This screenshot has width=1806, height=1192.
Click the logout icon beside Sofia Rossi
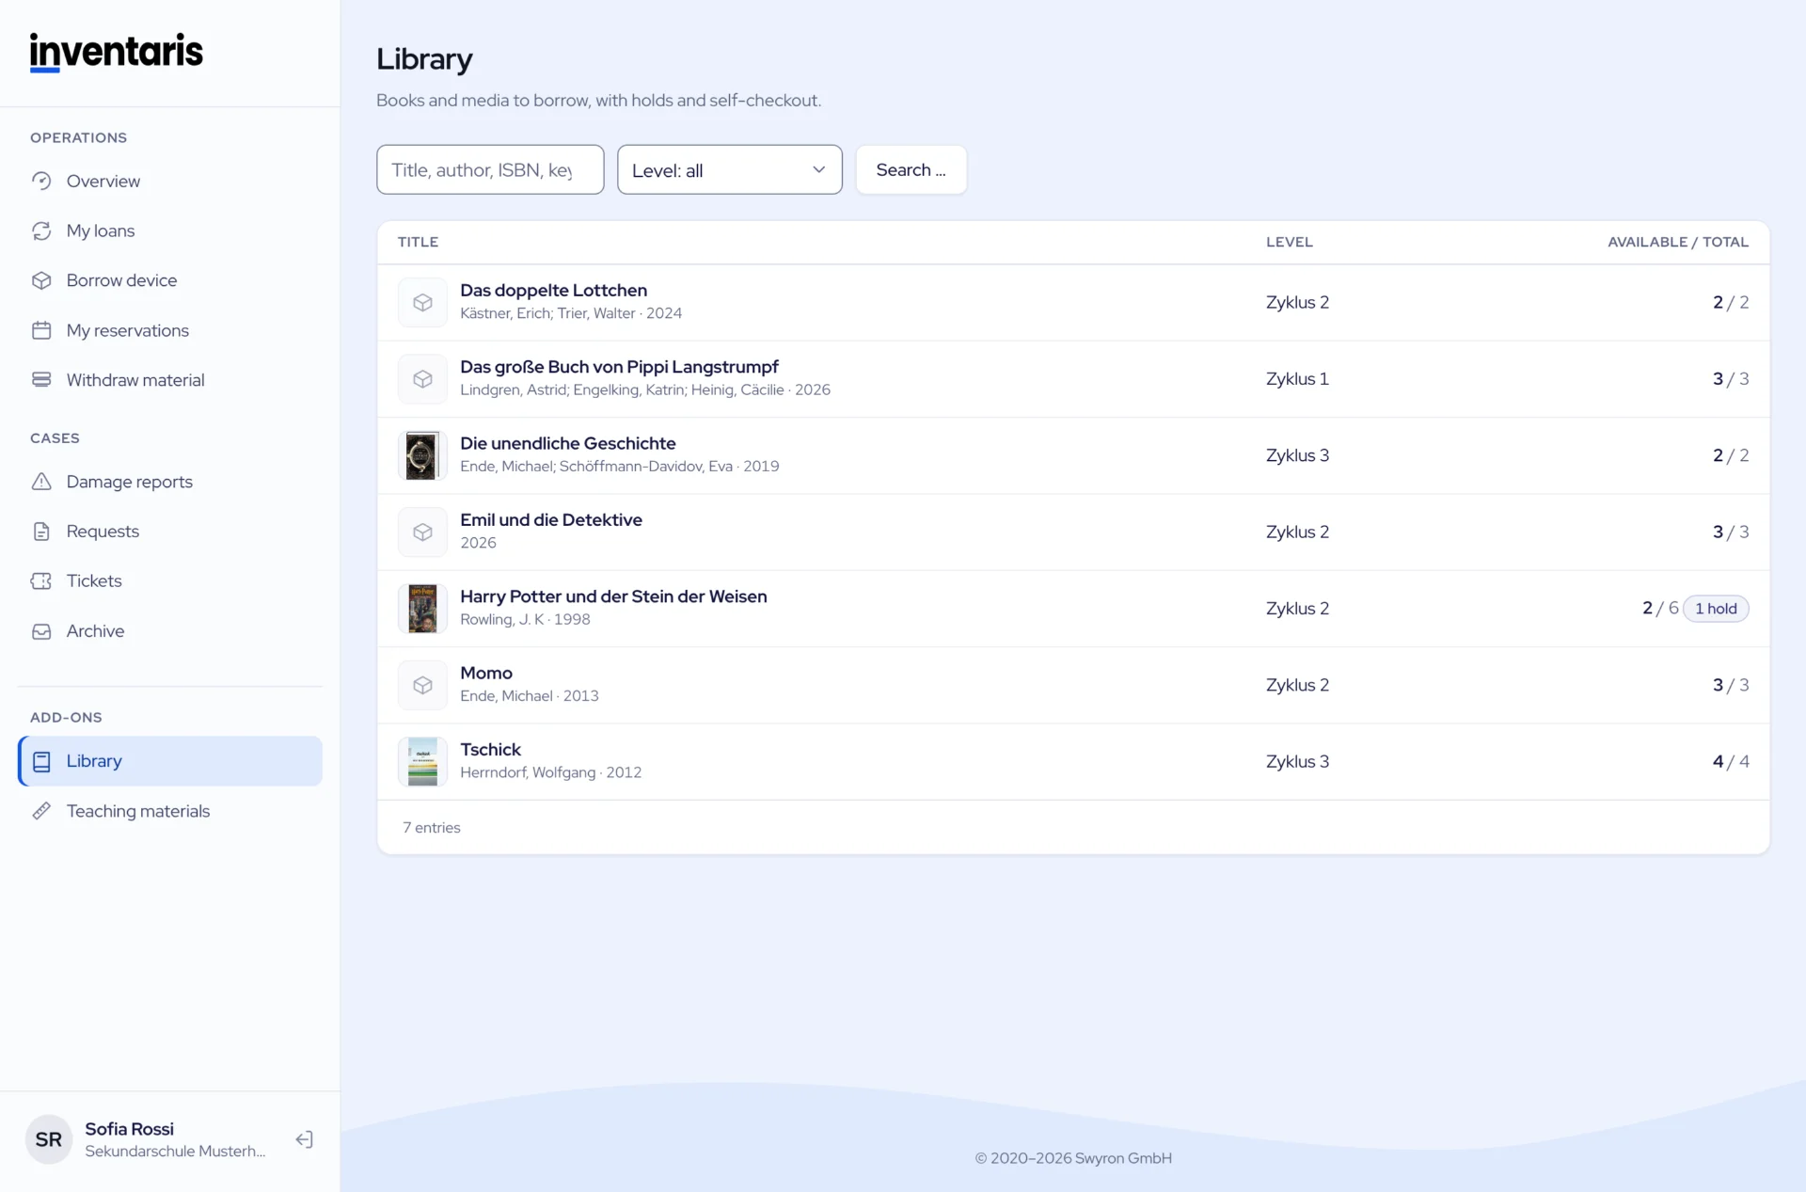click(304, 1139)
